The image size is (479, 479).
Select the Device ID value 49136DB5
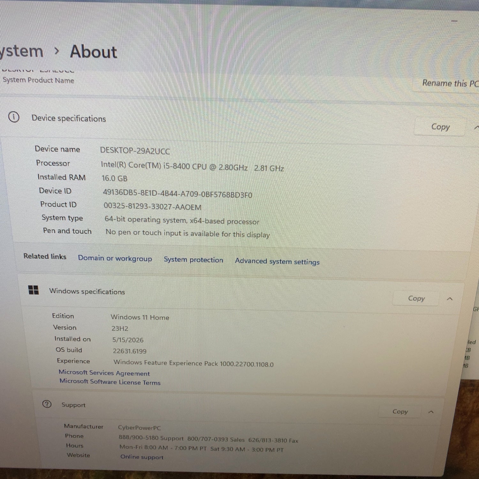pyautogui.click(x=177, y=194)
